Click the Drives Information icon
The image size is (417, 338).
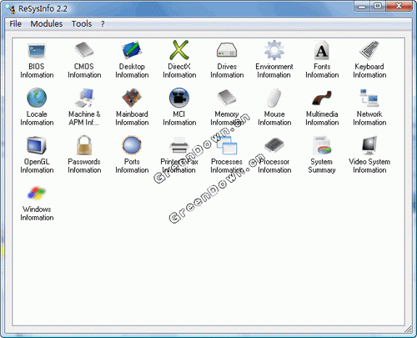(x=227, y=50)
